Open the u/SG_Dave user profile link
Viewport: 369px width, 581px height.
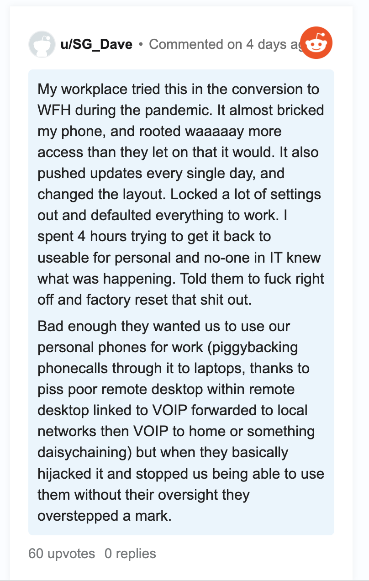[96, 44]
